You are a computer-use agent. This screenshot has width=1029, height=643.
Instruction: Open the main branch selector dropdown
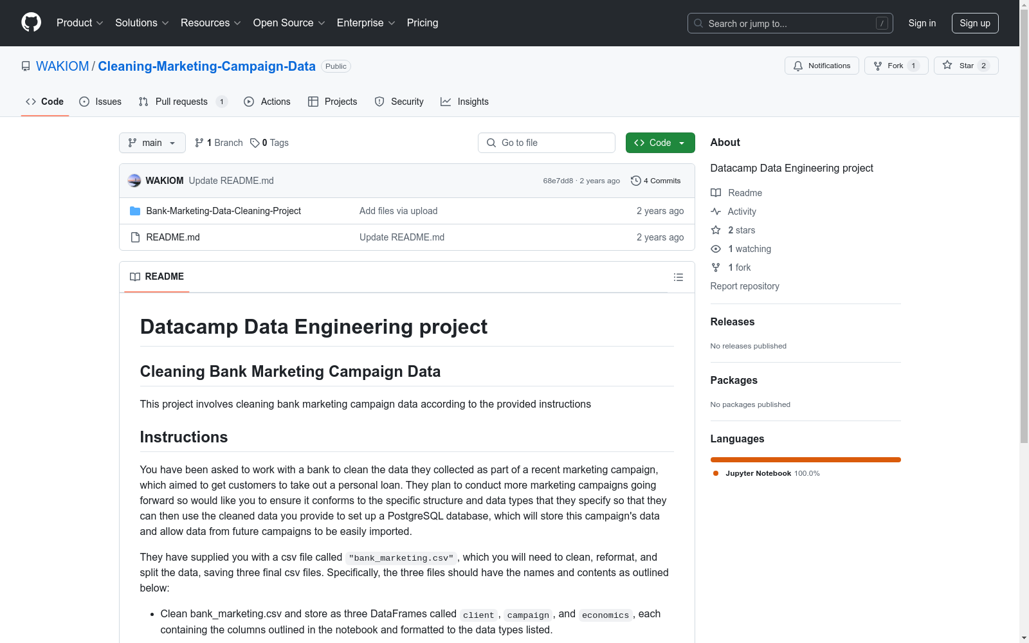(x=152, y=143)
